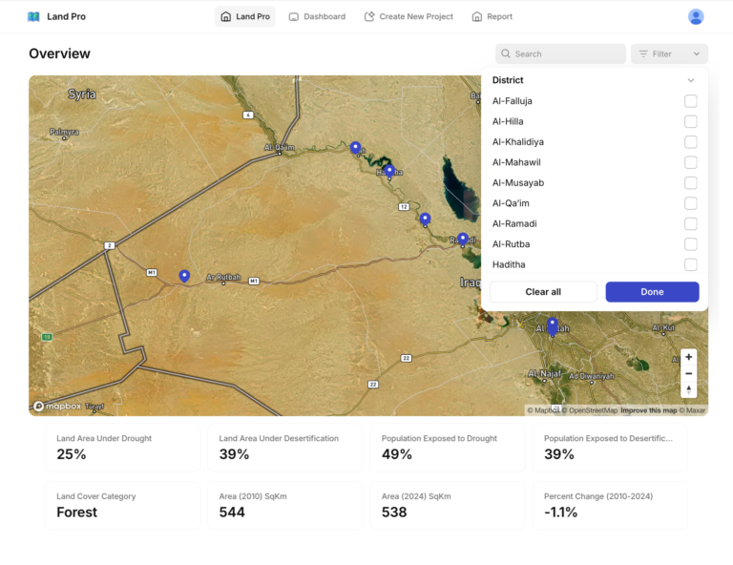Open the Improve this map link

(x=648, y=410)
